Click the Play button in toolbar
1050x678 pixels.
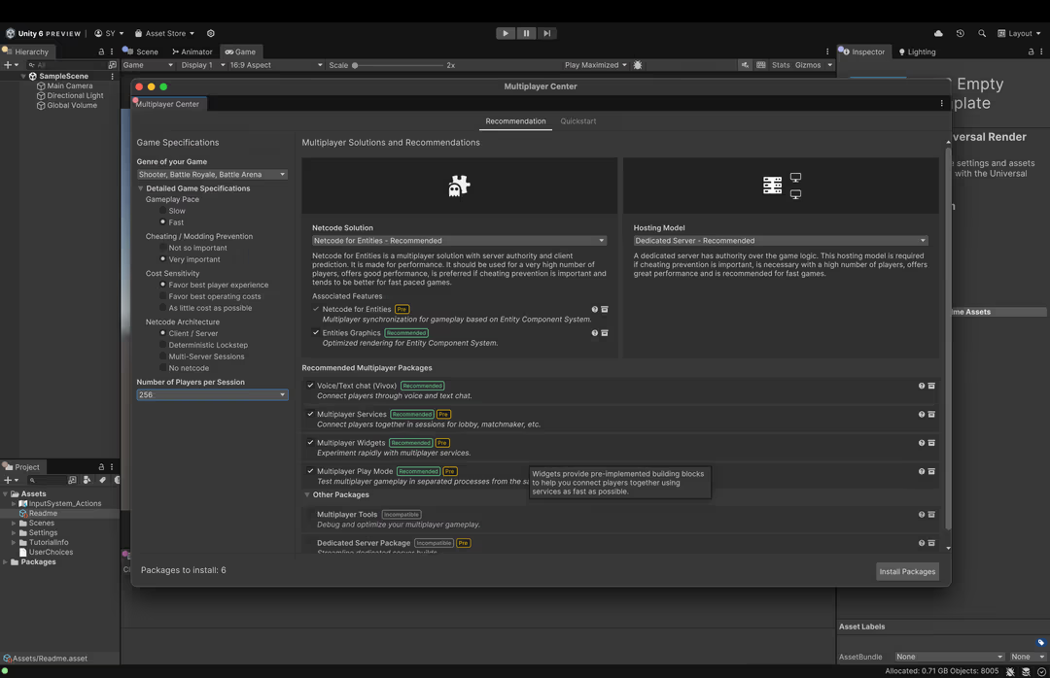[x=506, y=33]
